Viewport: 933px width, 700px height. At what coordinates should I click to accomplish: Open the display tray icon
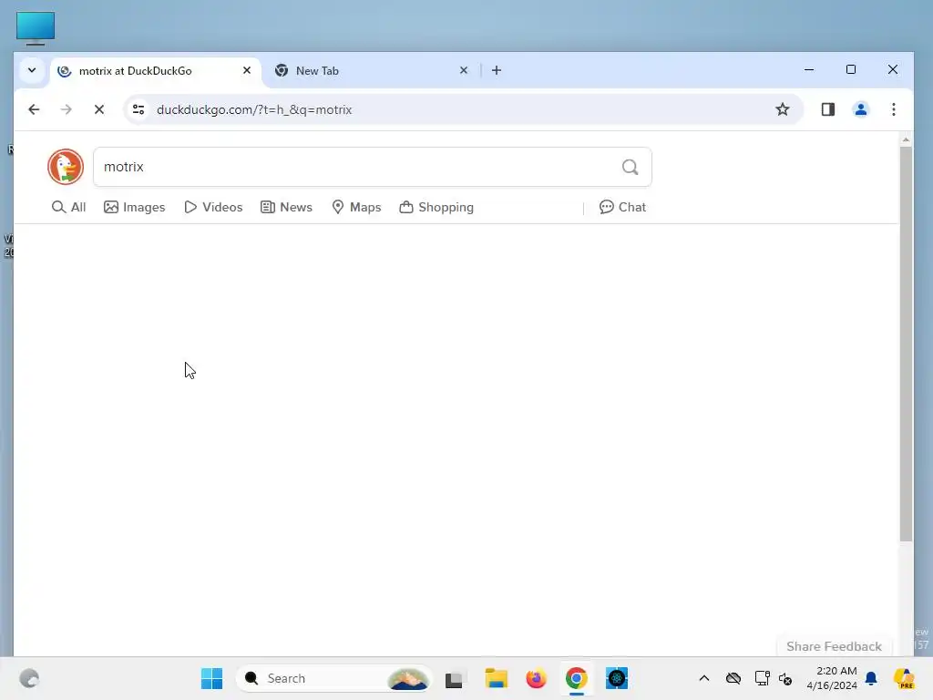(x=762, y=678)
